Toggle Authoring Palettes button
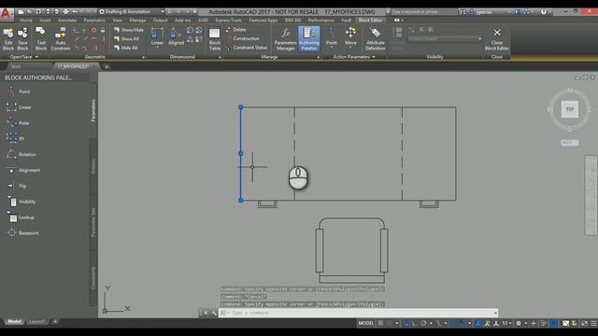This screenshot has width=598, height=336. pos(309,39)
